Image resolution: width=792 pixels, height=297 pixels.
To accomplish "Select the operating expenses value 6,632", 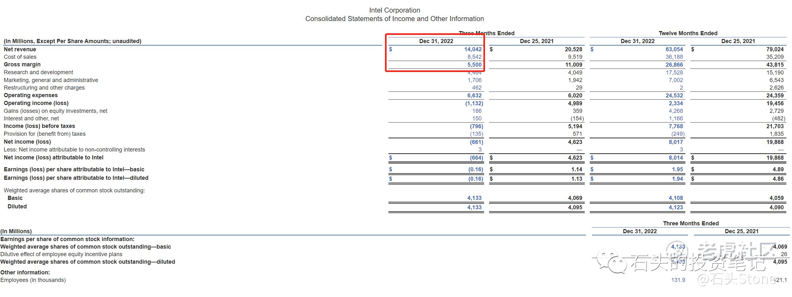I will [474, 96].
